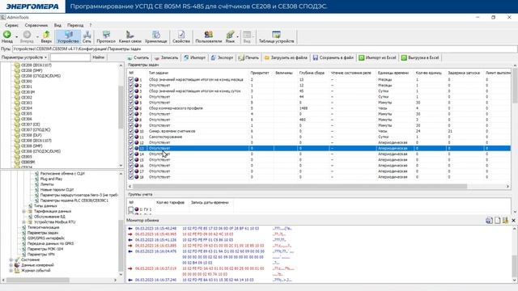Click Записать to write the task parameters
Image resolution: width=518 pixels, height=291 pixels.
click(x=167, y=57)
